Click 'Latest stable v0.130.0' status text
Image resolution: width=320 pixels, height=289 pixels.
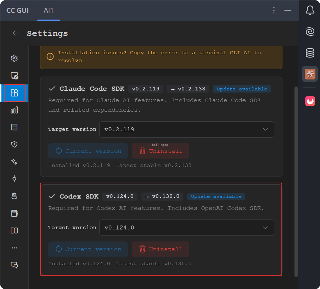pos(154,264)
